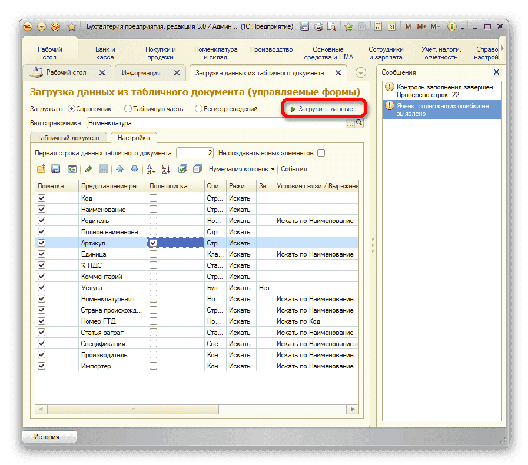Uncheck the Пометка checkbox for Код row
The image size is (528, 465).
pyautogui.click(x=41, y=198)
